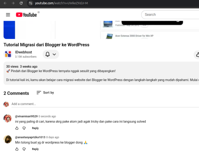Expand notification options chevron

click(x=54, y=54)
